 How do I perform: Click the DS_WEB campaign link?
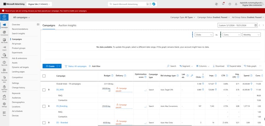point(60,90)
